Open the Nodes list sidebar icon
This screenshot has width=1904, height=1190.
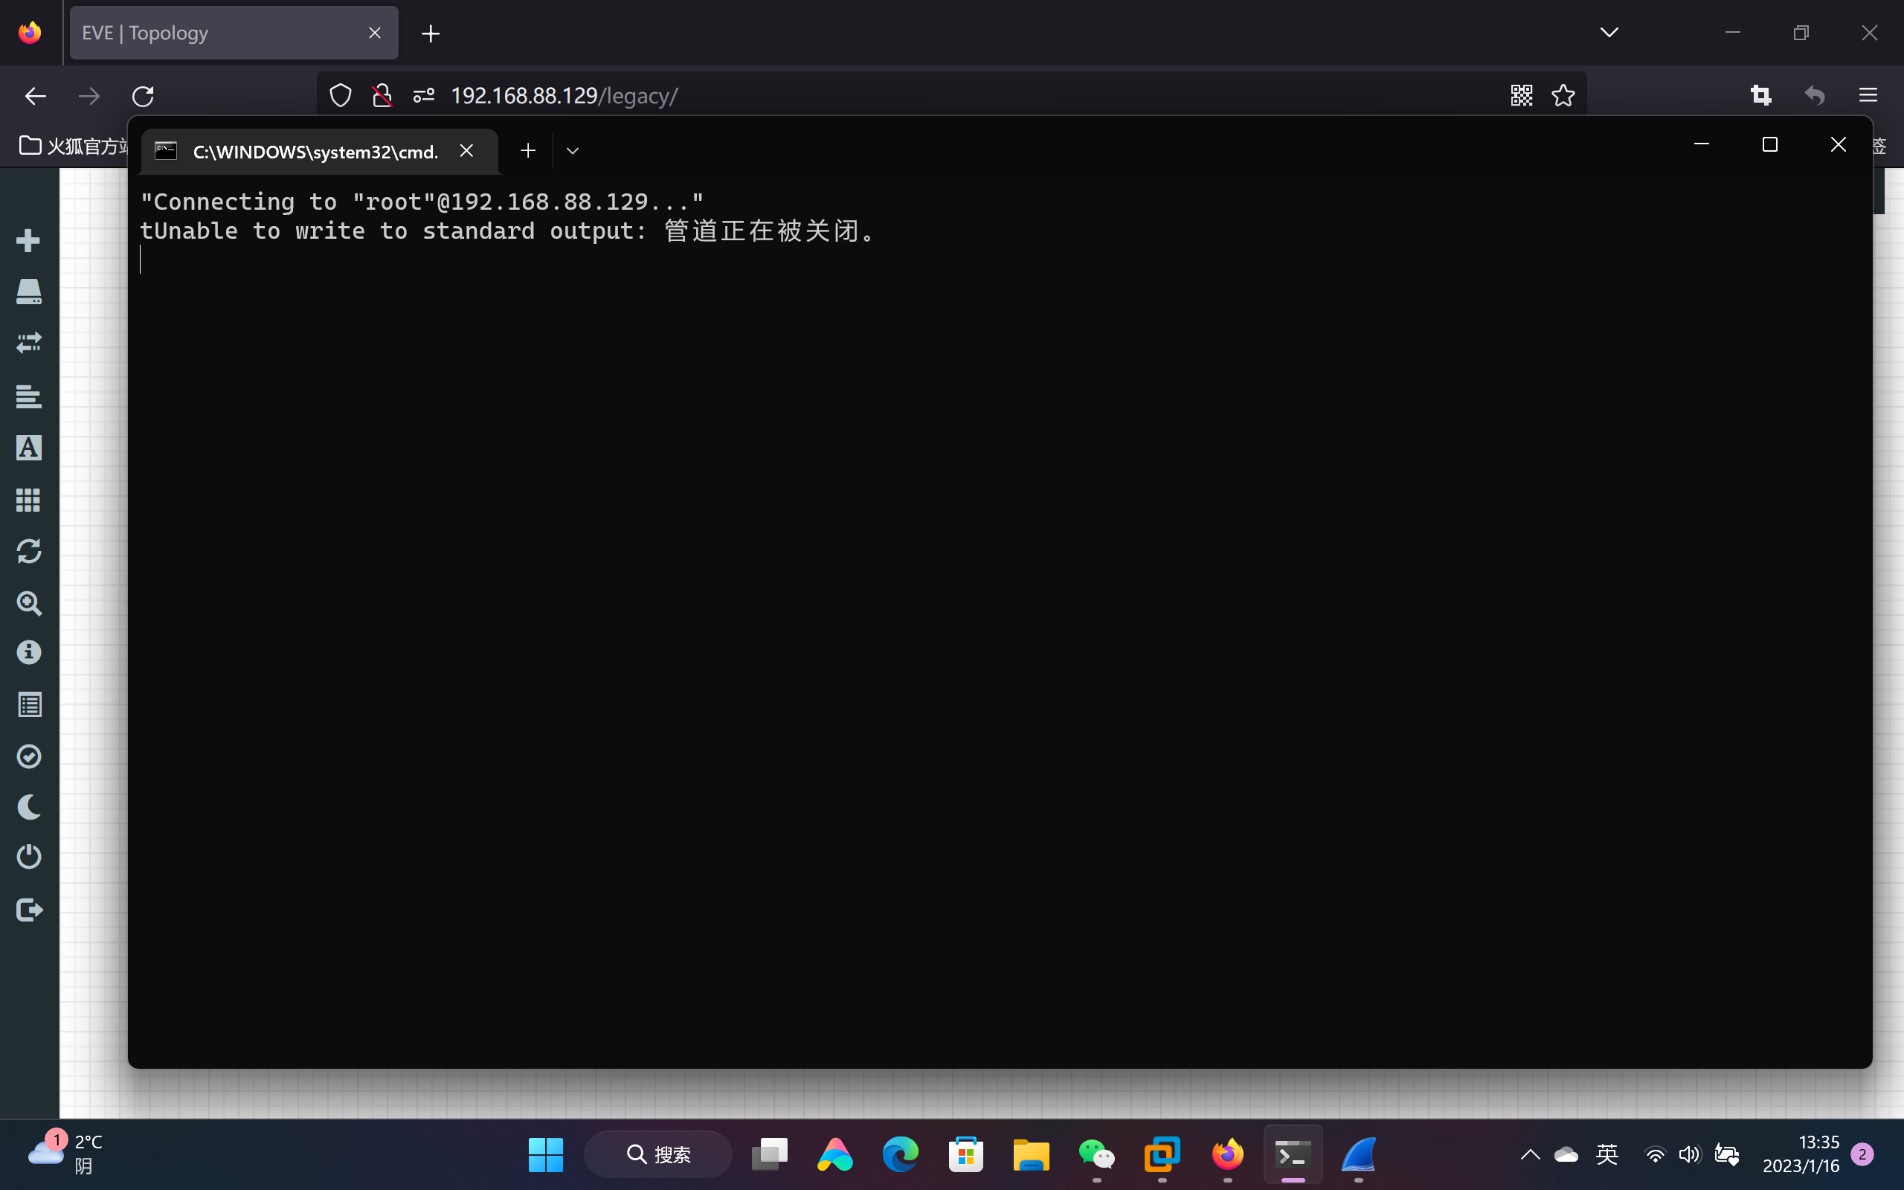(28, 292)
